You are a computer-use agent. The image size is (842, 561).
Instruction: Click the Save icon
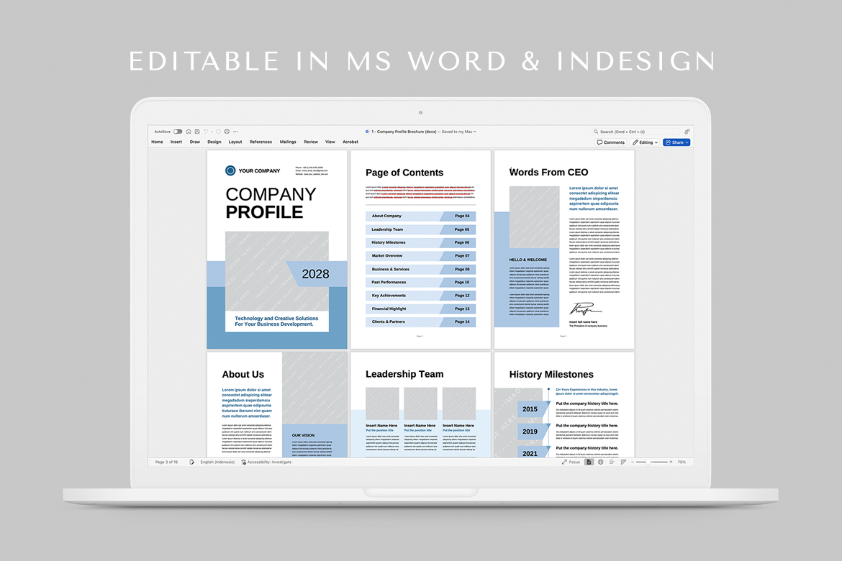tap(196, 132)
